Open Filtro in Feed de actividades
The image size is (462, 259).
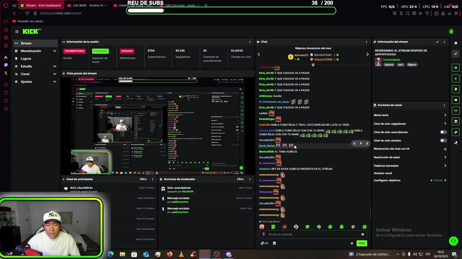(143, 179)
